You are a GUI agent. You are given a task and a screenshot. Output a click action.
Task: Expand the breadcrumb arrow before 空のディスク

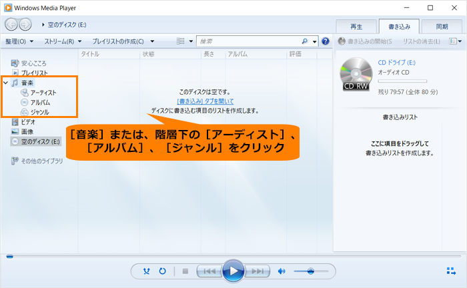click(x=43, y=25)
